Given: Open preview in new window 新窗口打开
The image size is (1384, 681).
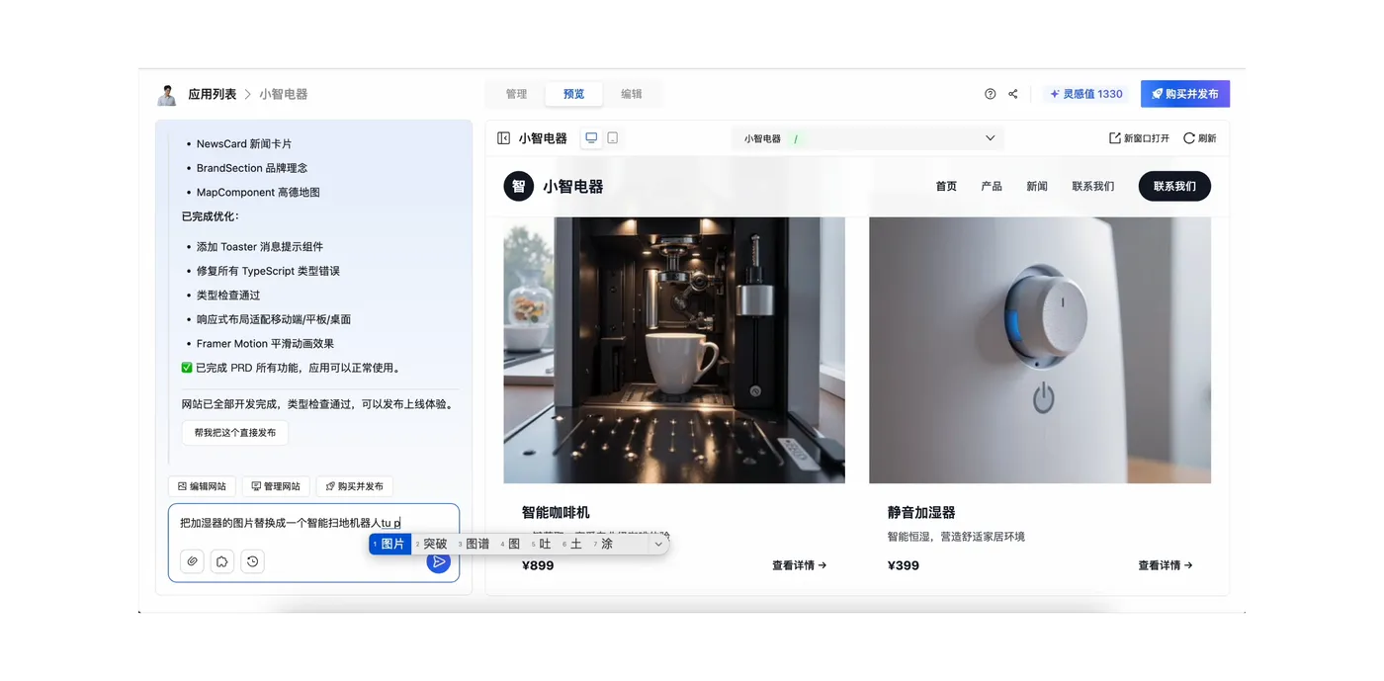Looking at the screenshot, I should (1139, 138).
